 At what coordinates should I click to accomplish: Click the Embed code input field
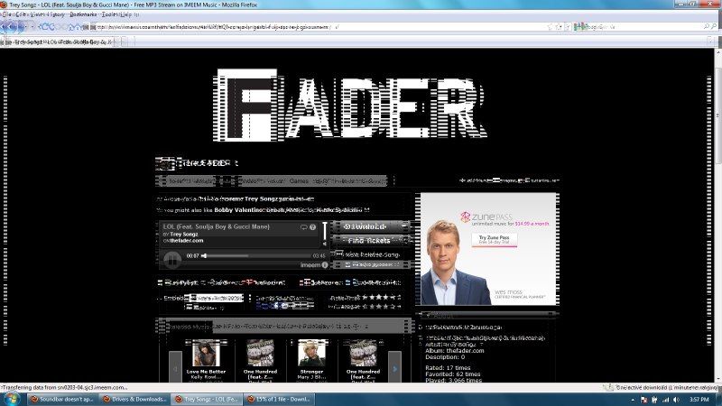214,298
